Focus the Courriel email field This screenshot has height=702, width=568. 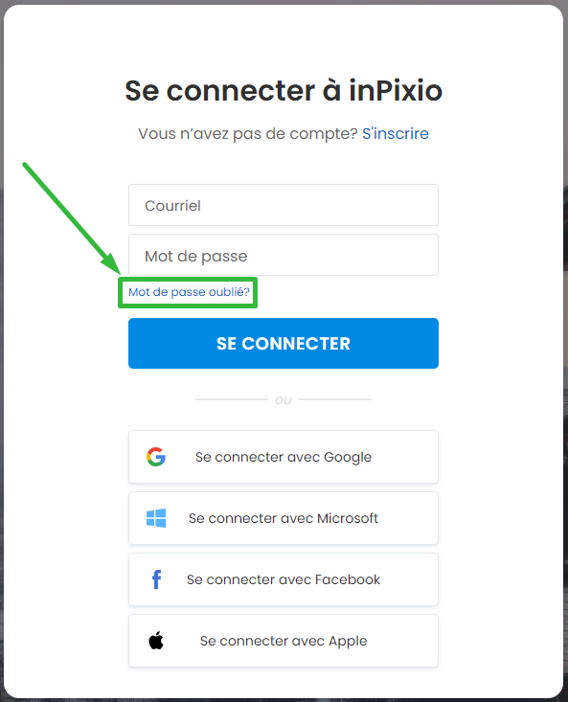pos(284,205)
